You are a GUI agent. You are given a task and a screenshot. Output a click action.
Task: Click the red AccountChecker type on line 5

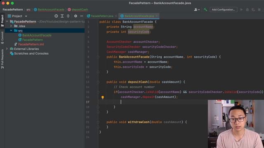coord(119,42)
